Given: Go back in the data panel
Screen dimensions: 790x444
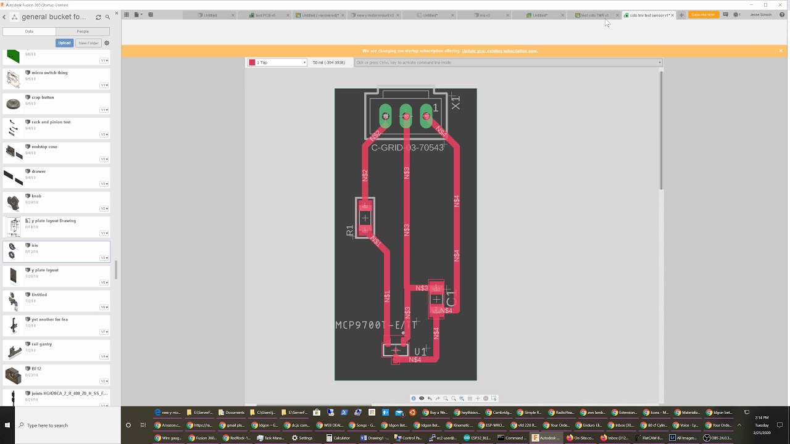Looking at the screenshot, I should 5,17.
